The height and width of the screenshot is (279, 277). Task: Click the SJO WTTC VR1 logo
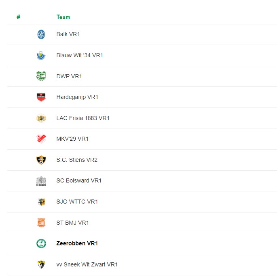coord(42,202)
